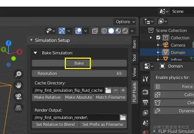Select material preview viewport shading
194x134 pixels.
tap(118, 31)
